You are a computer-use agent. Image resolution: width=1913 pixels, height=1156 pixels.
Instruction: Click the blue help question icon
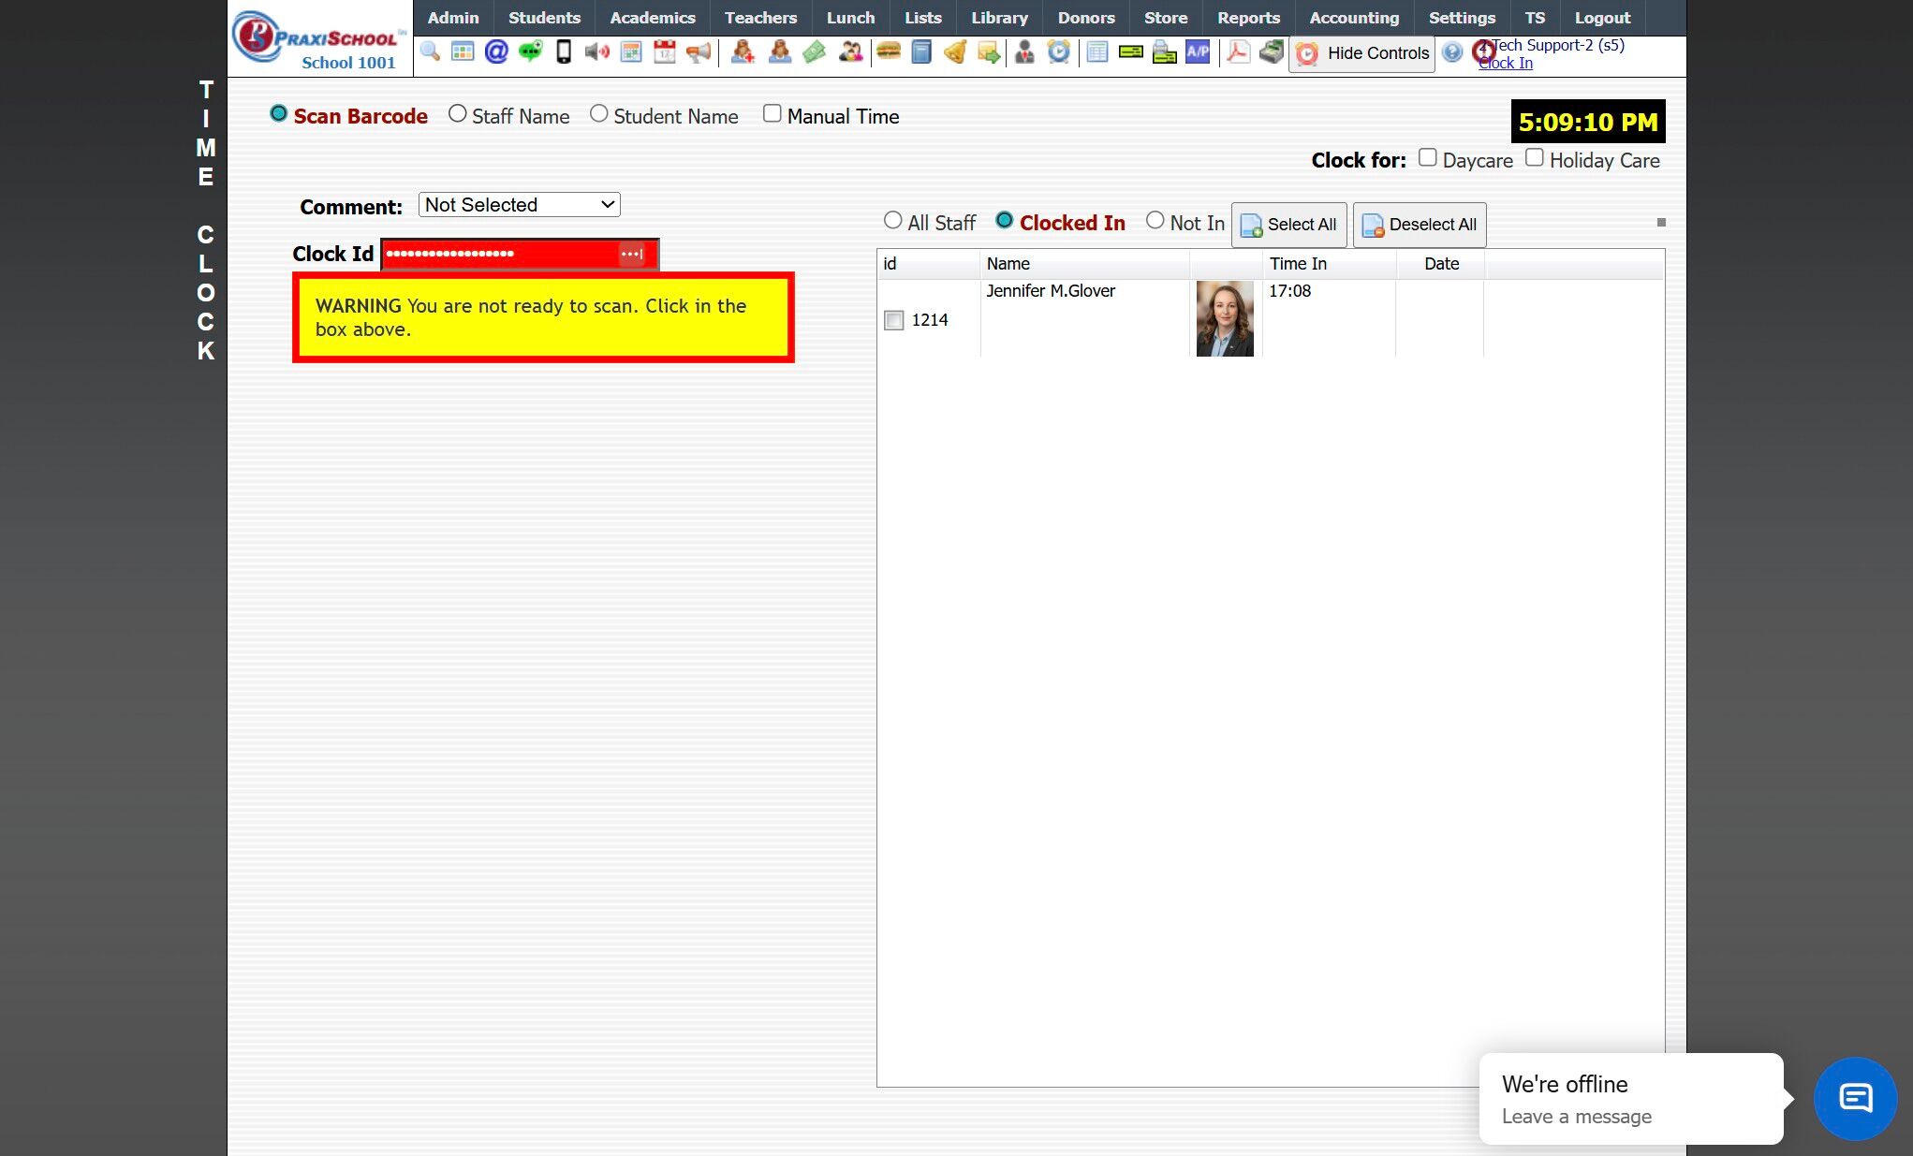pyautogui.click(x=1451, y=52)
